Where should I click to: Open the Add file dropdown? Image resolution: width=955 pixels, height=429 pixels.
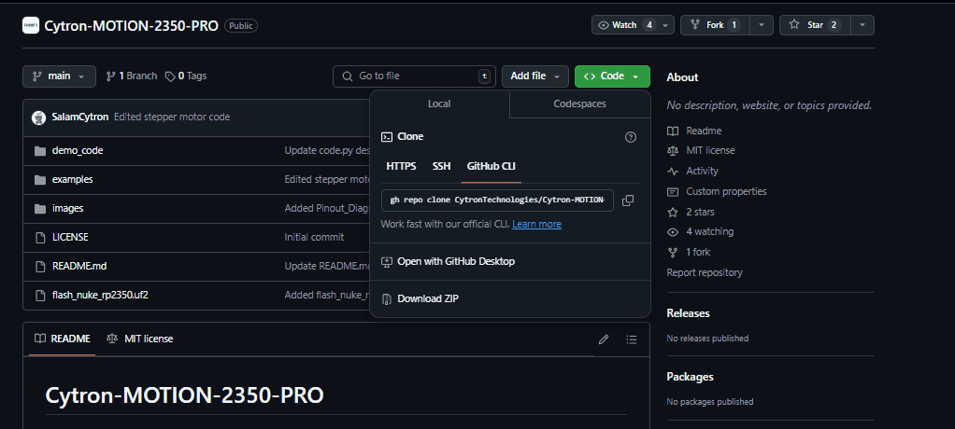pos(535,76)
